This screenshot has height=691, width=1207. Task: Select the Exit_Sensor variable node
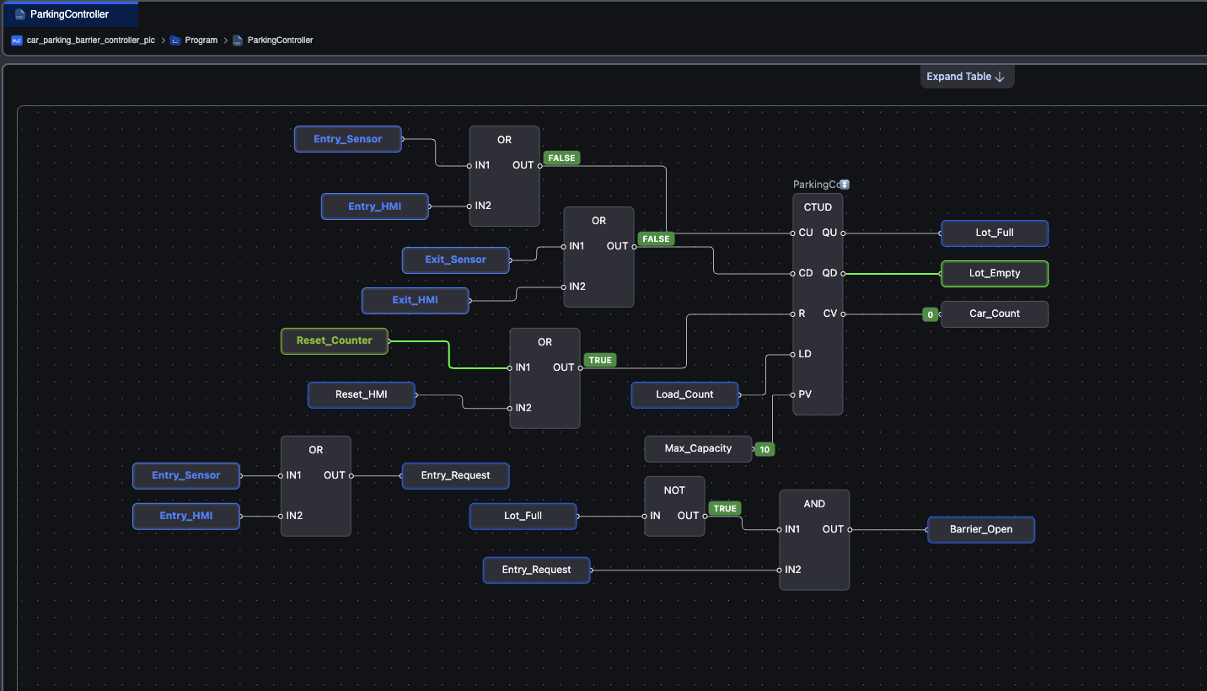coord(456,260)
